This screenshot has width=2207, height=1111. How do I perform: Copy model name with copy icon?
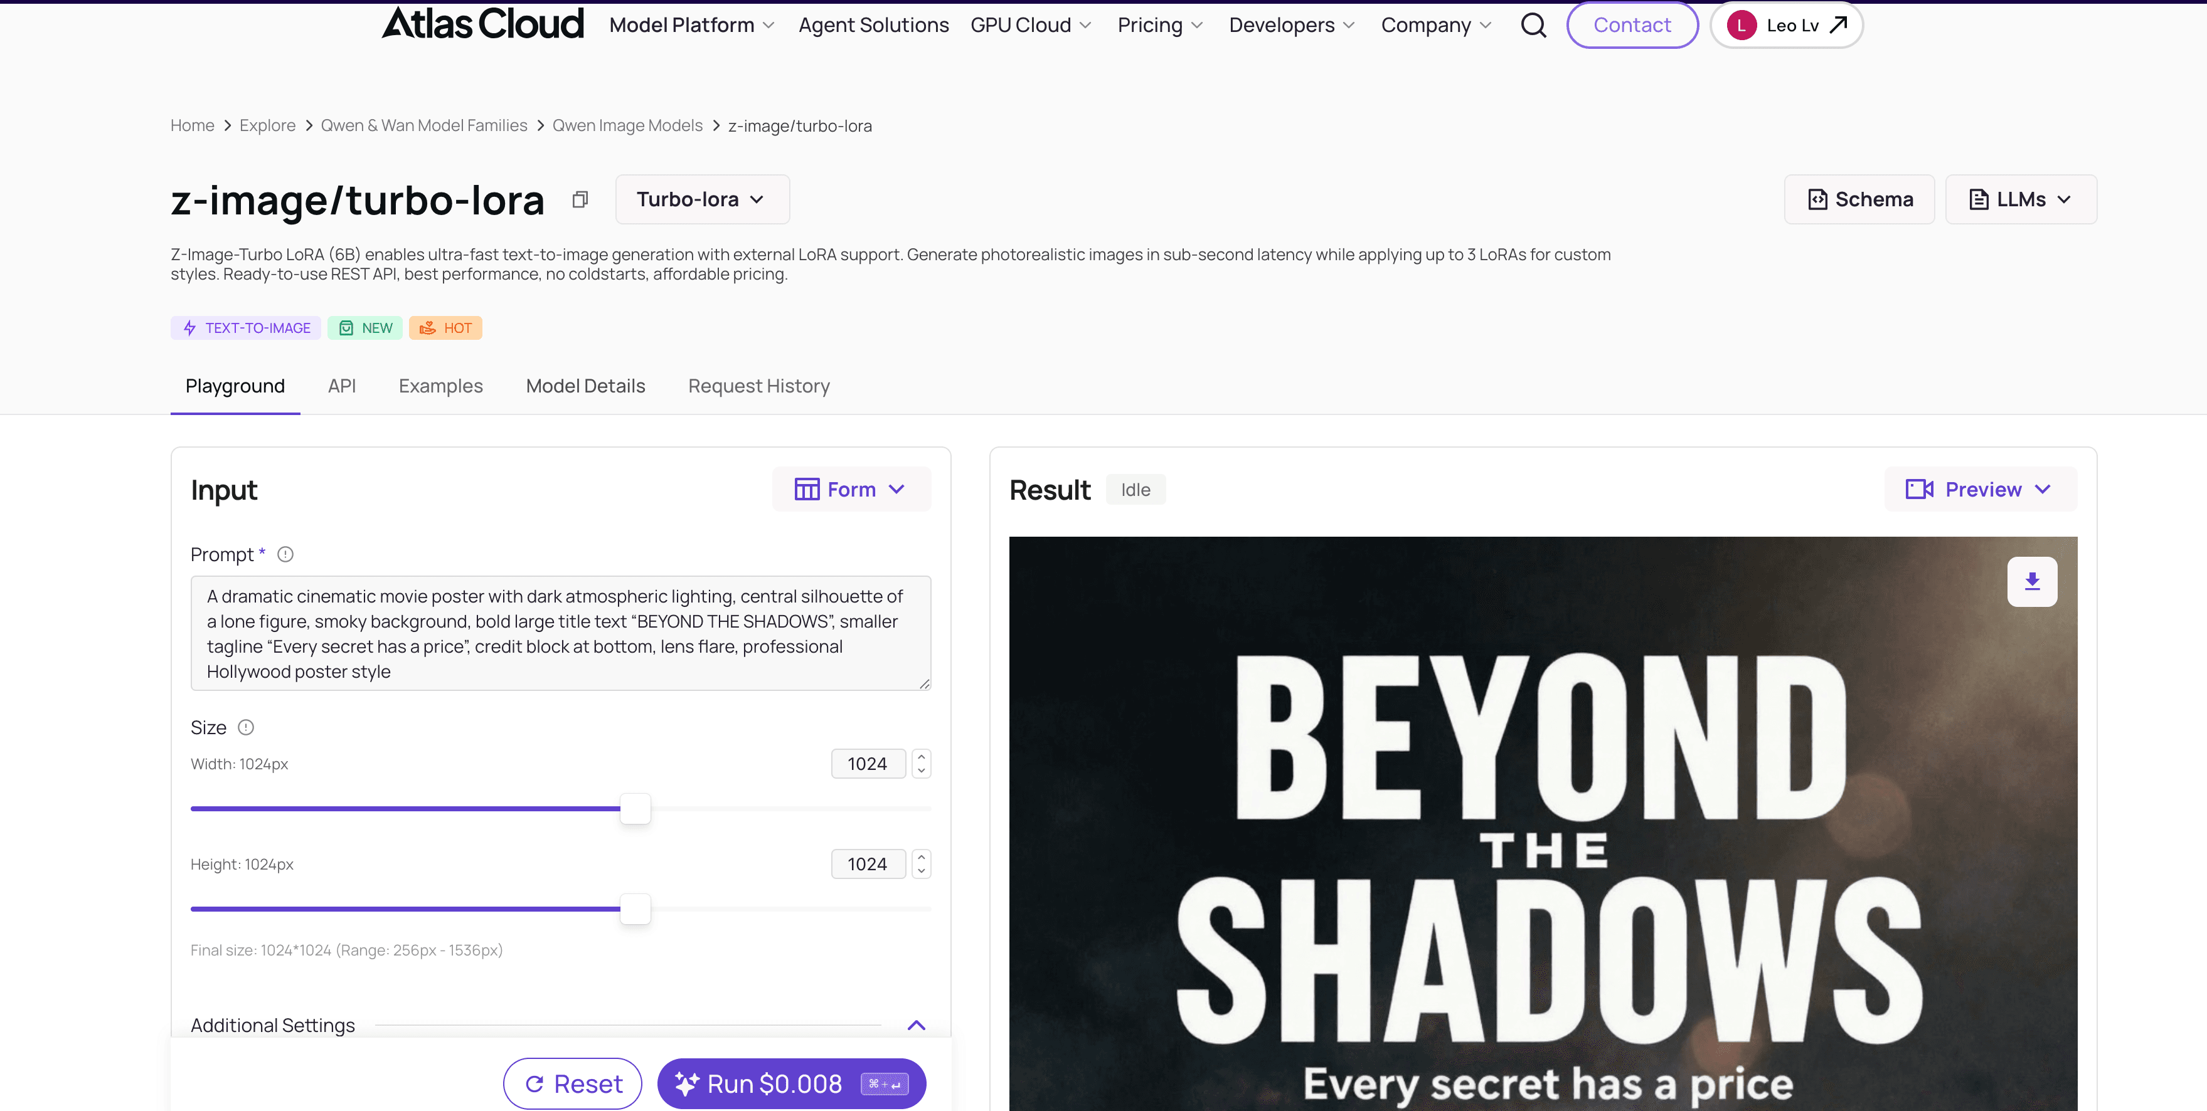(580, 199)
